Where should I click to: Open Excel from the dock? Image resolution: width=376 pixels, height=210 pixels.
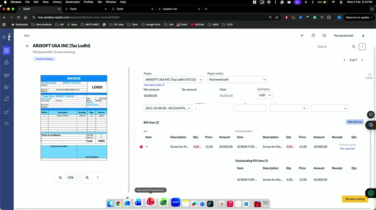163,202
